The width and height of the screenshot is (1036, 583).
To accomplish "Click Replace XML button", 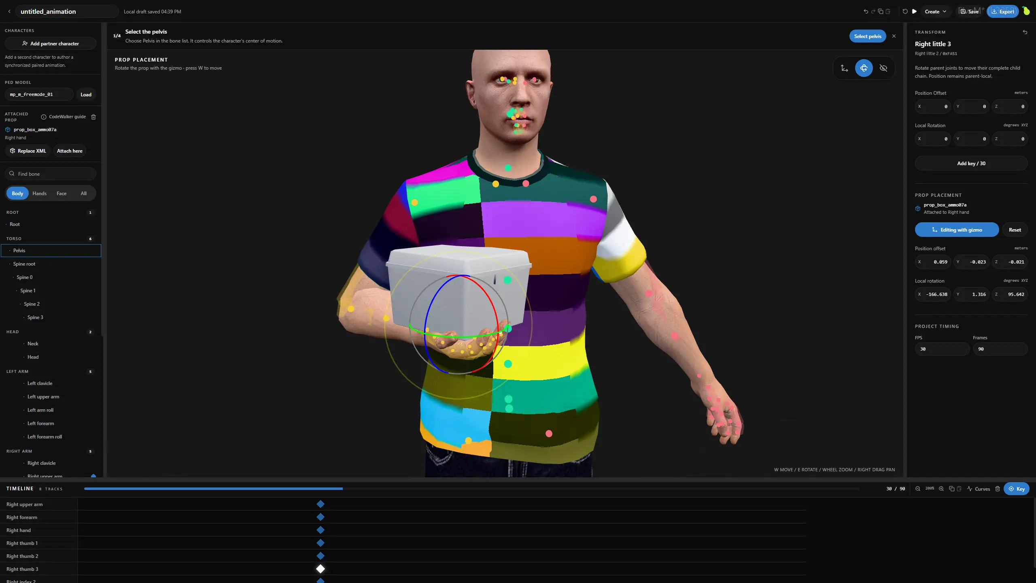I will coord(28,151).
